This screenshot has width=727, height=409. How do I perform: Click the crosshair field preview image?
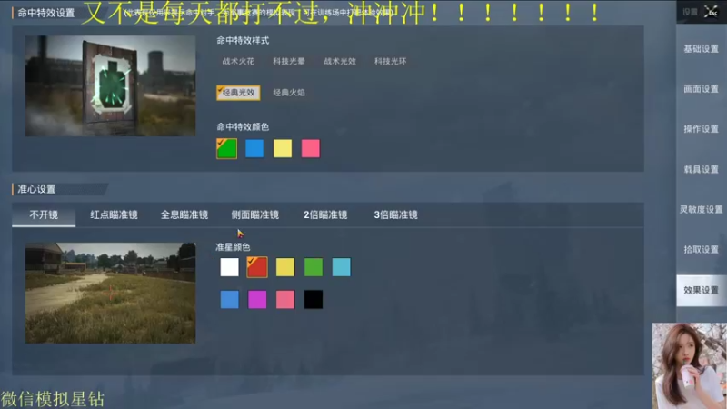pyautogui.click(x=110, y=293)
